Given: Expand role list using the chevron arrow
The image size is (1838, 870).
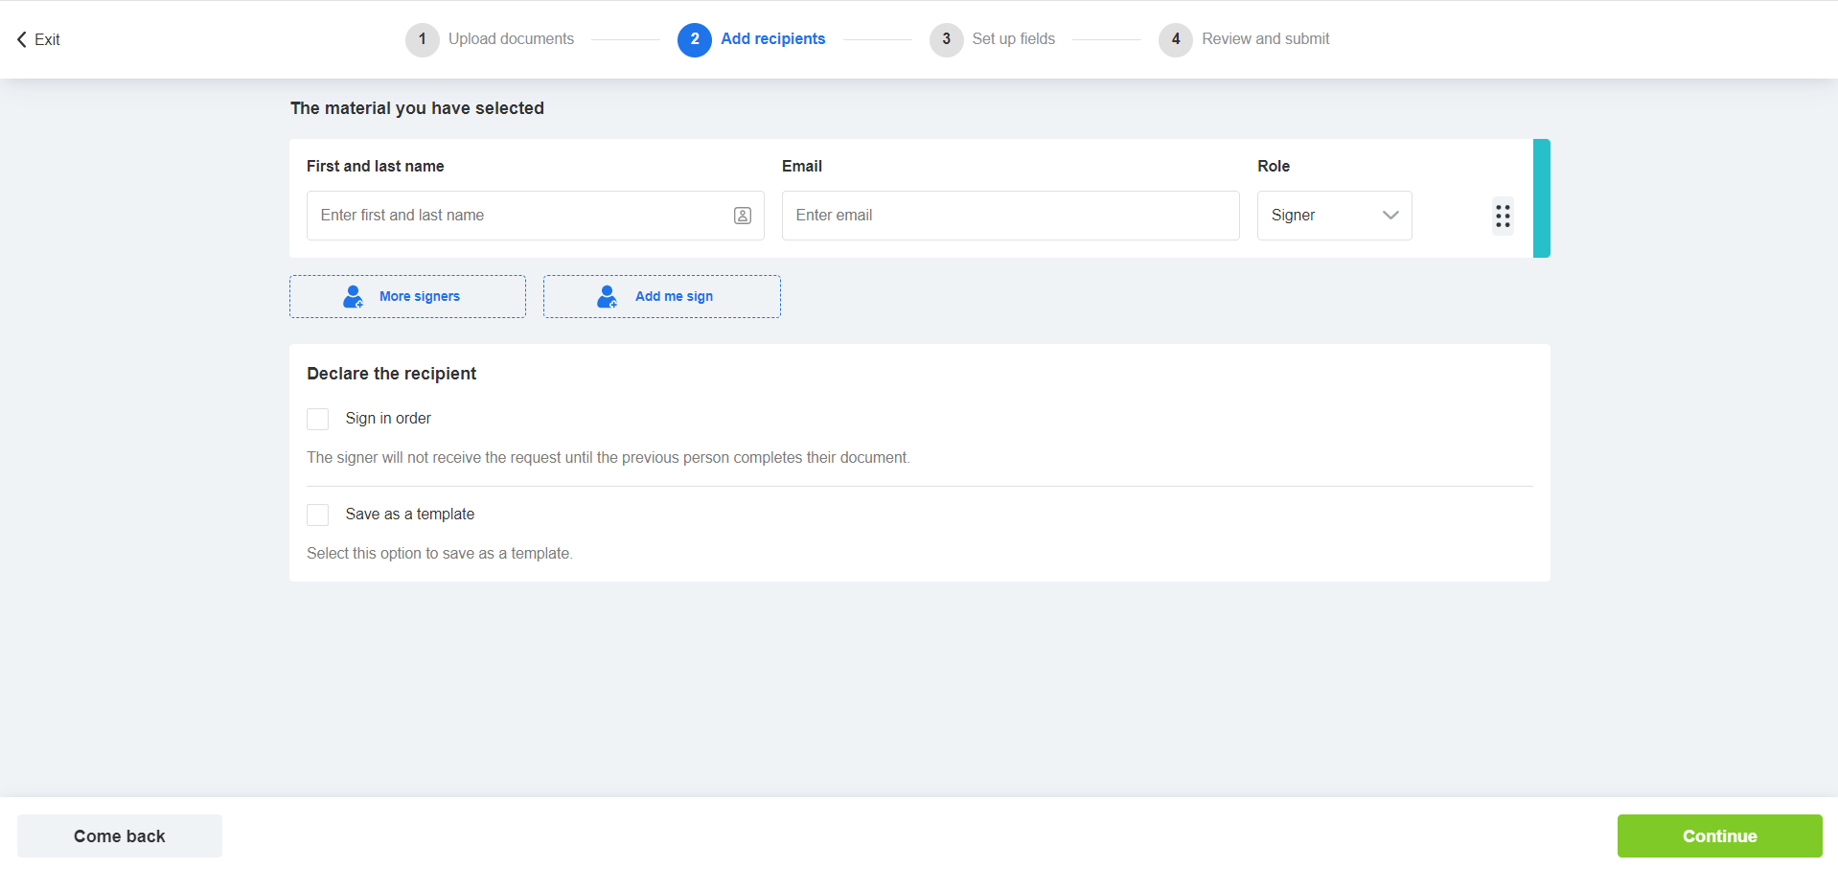Looking at the screenshot, I should tap(1390, 216).
